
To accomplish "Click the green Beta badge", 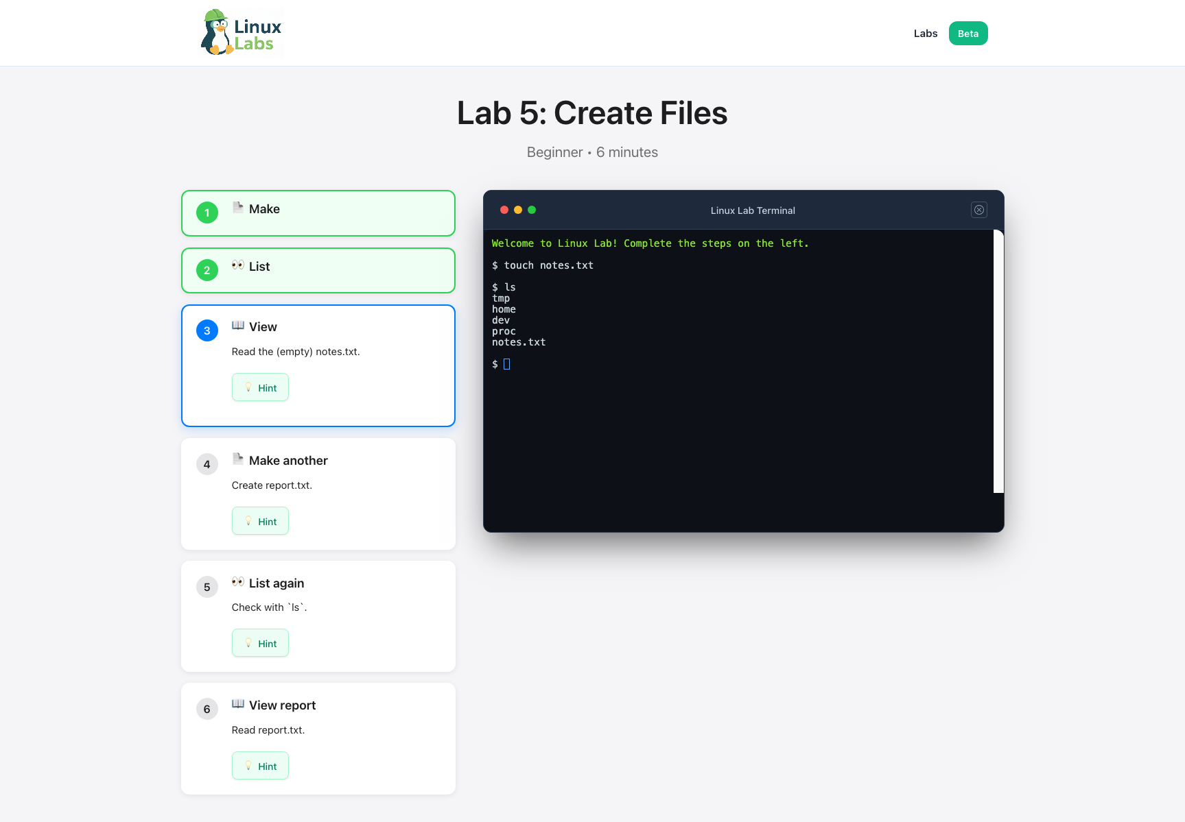I will 967,34.
